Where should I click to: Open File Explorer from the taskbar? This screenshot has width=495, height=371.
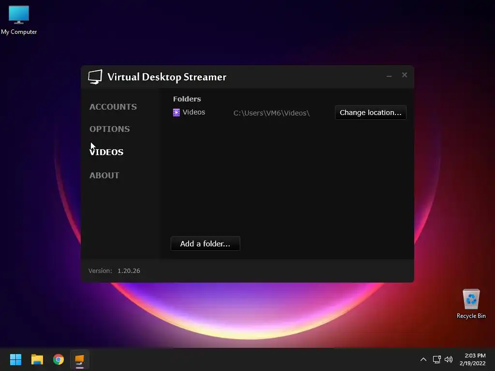37,359
